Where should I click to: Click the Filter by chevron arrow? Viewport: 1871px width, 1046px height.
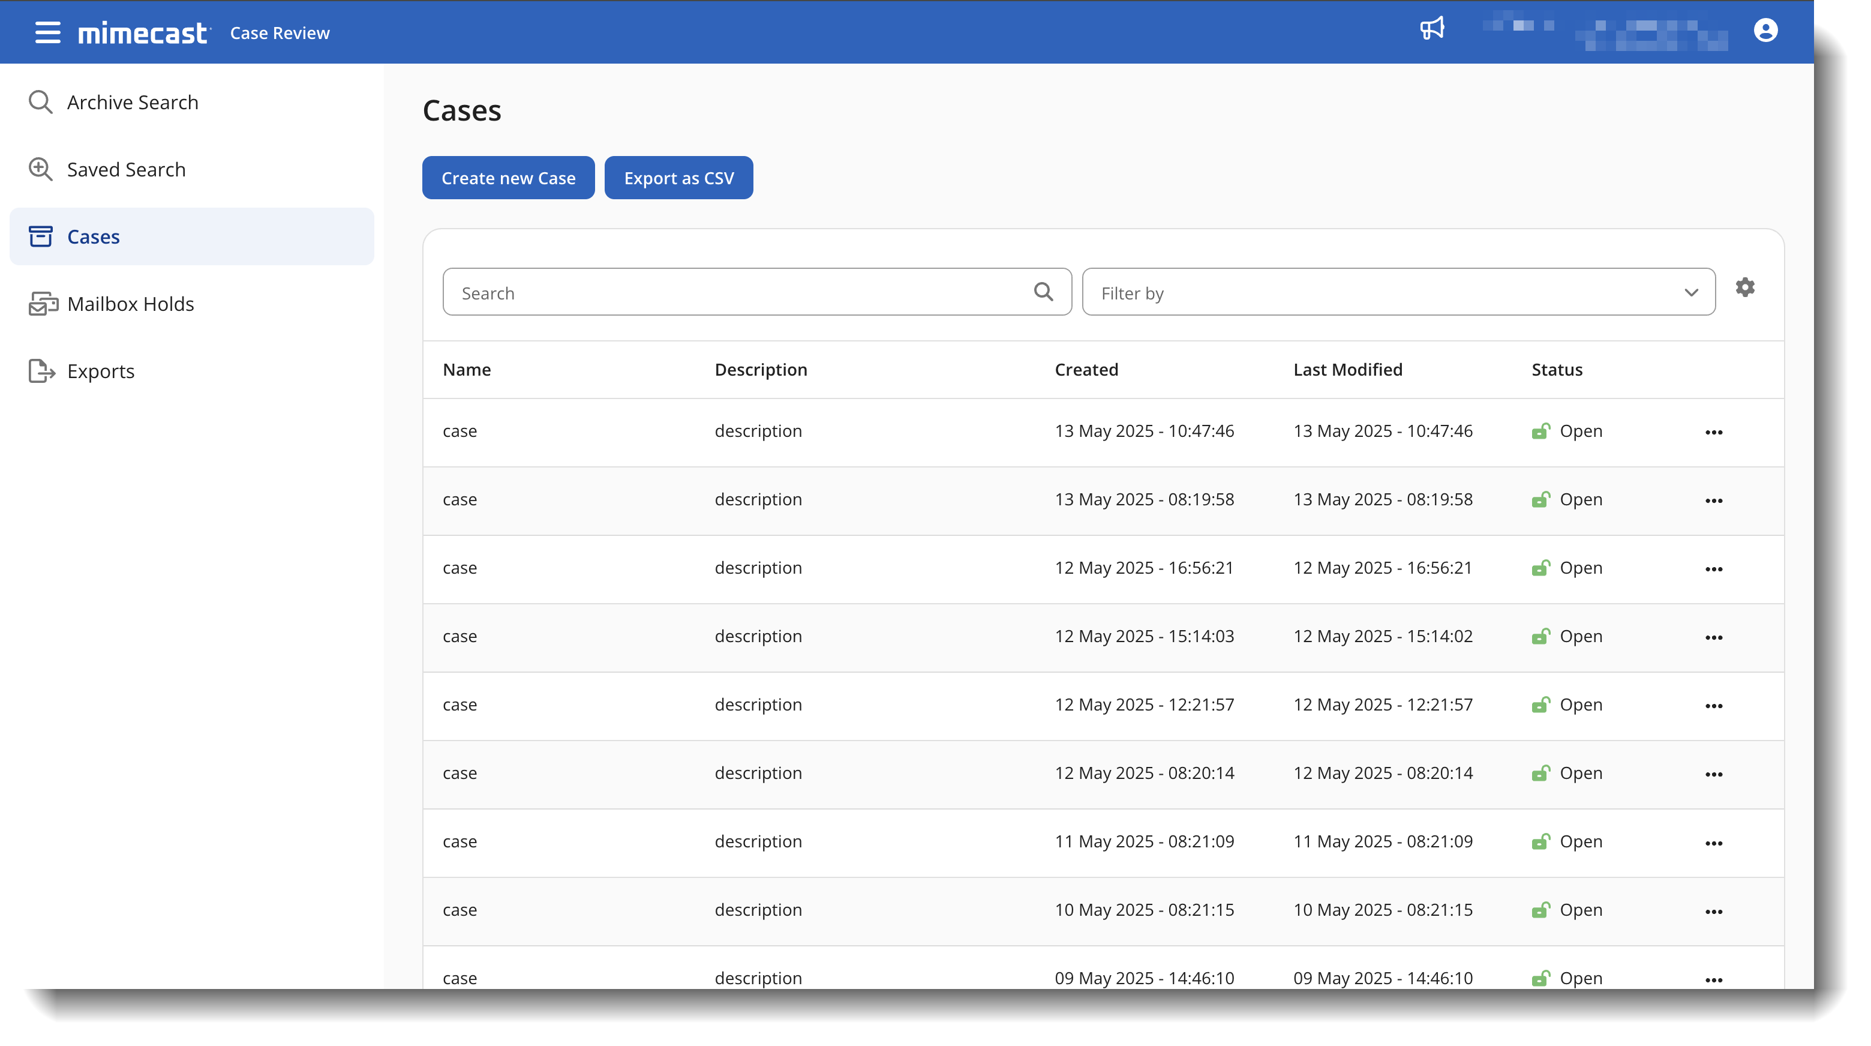tap(1691, 293)
